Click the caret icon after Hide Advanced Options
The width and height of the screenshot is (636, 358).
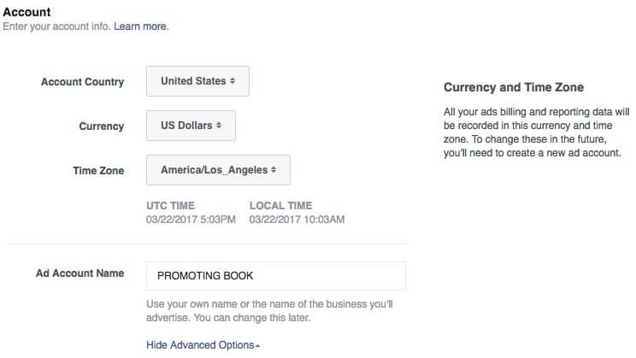click(258, 346)
